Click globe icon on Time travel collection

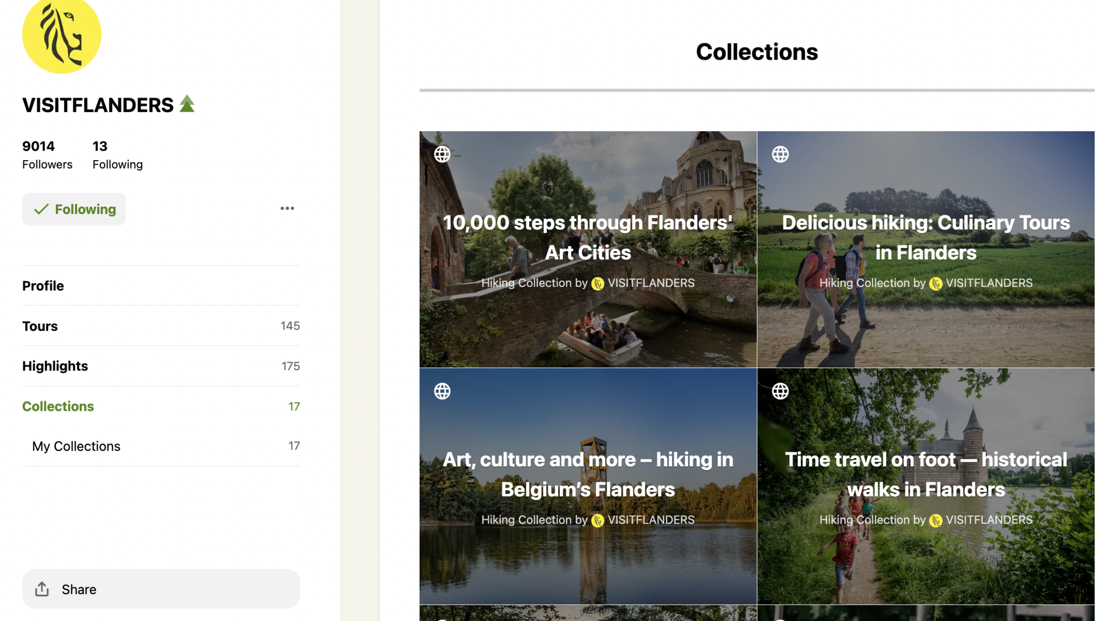click(x=780, y=391)
